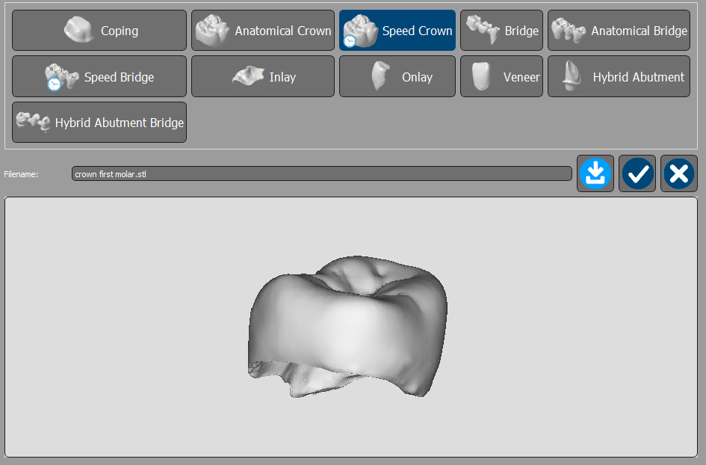This screenshot has height=465, width=706.
Task: Select Hybrid Abutment option
Action: tap(619, 77)
